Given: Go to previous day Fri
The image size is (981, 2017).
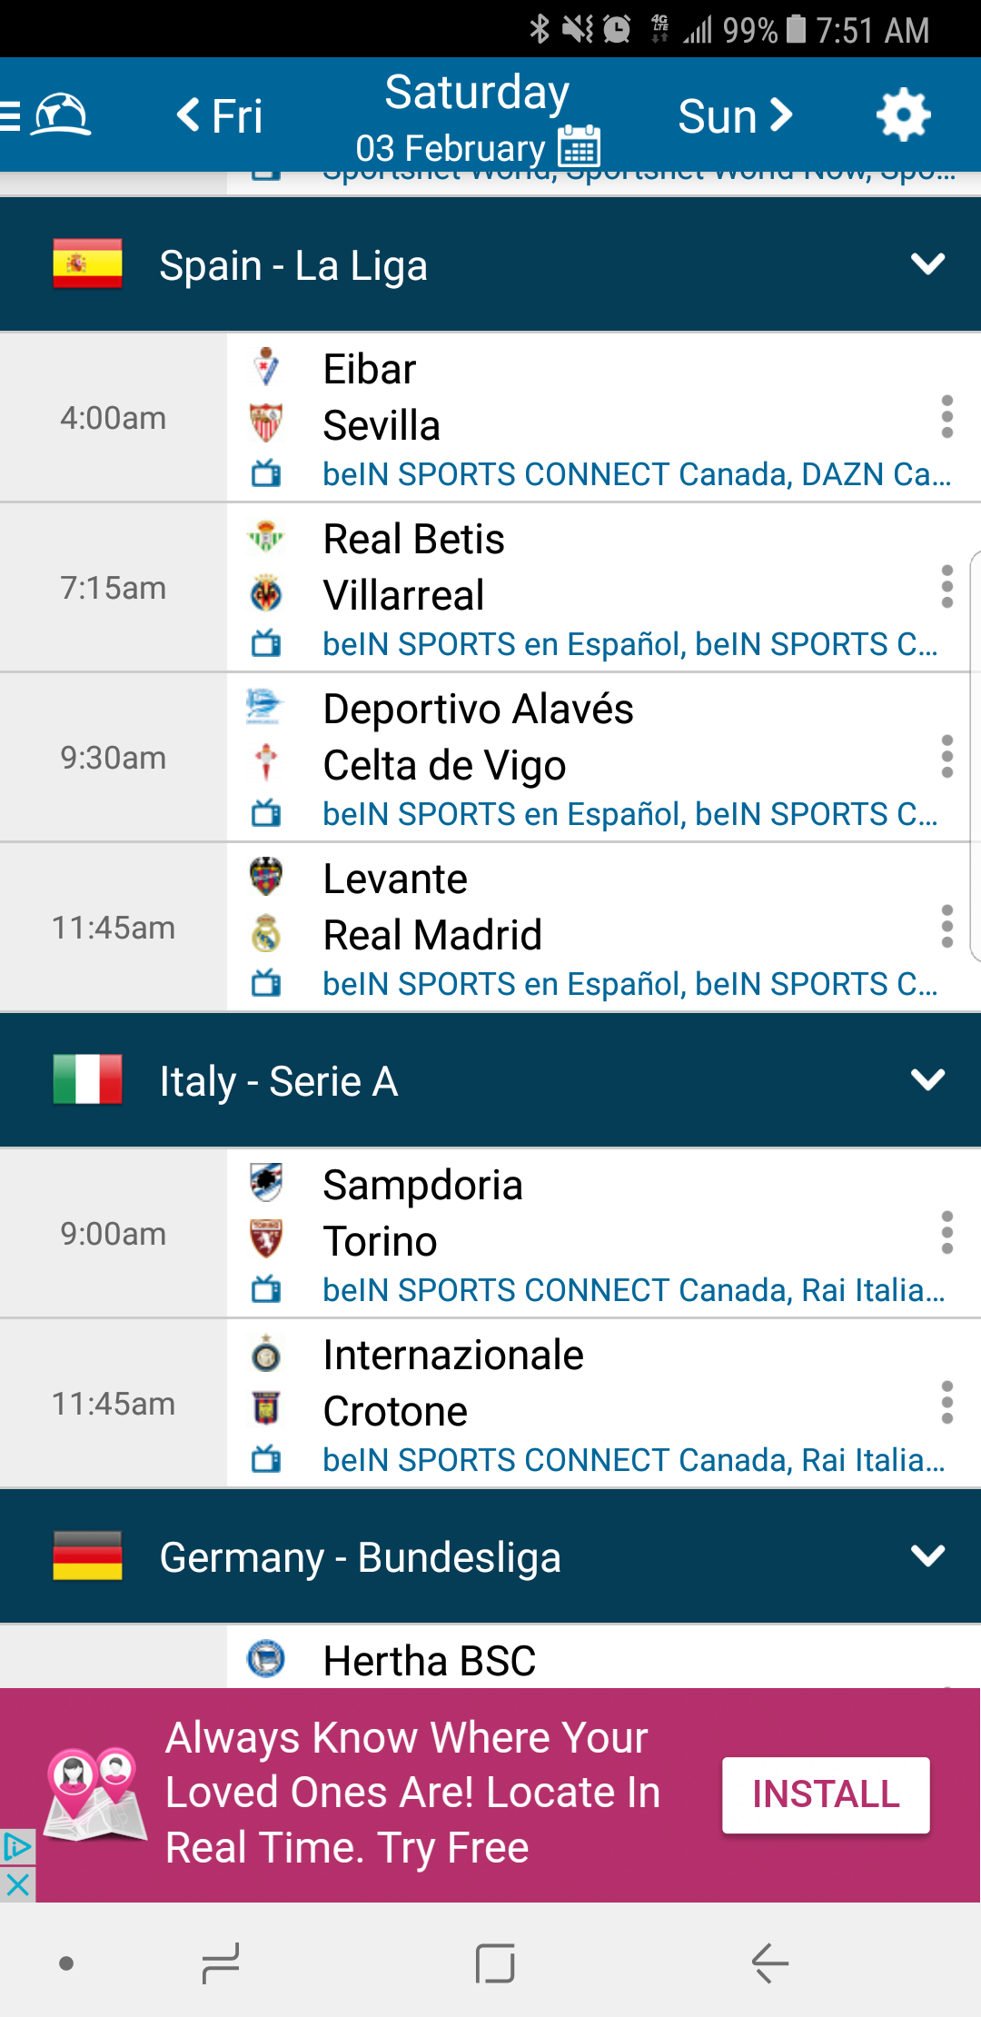Looking at the screenshot, I should click(x=220, y=116).
